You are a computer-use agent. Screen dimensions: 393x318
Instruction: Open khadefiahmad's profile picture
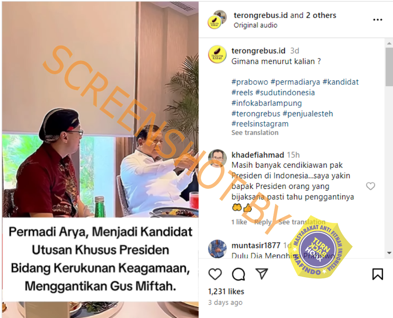217,158
